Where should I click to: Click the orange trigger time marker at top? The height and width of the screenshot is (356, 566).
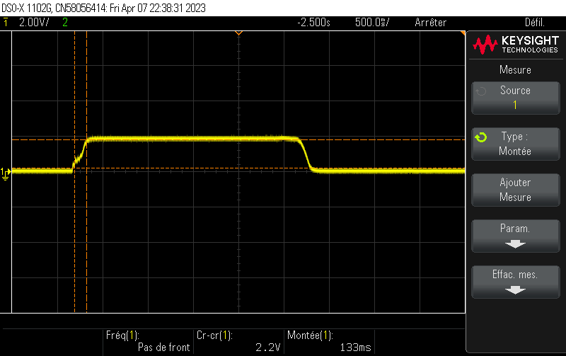coord(238,33)
